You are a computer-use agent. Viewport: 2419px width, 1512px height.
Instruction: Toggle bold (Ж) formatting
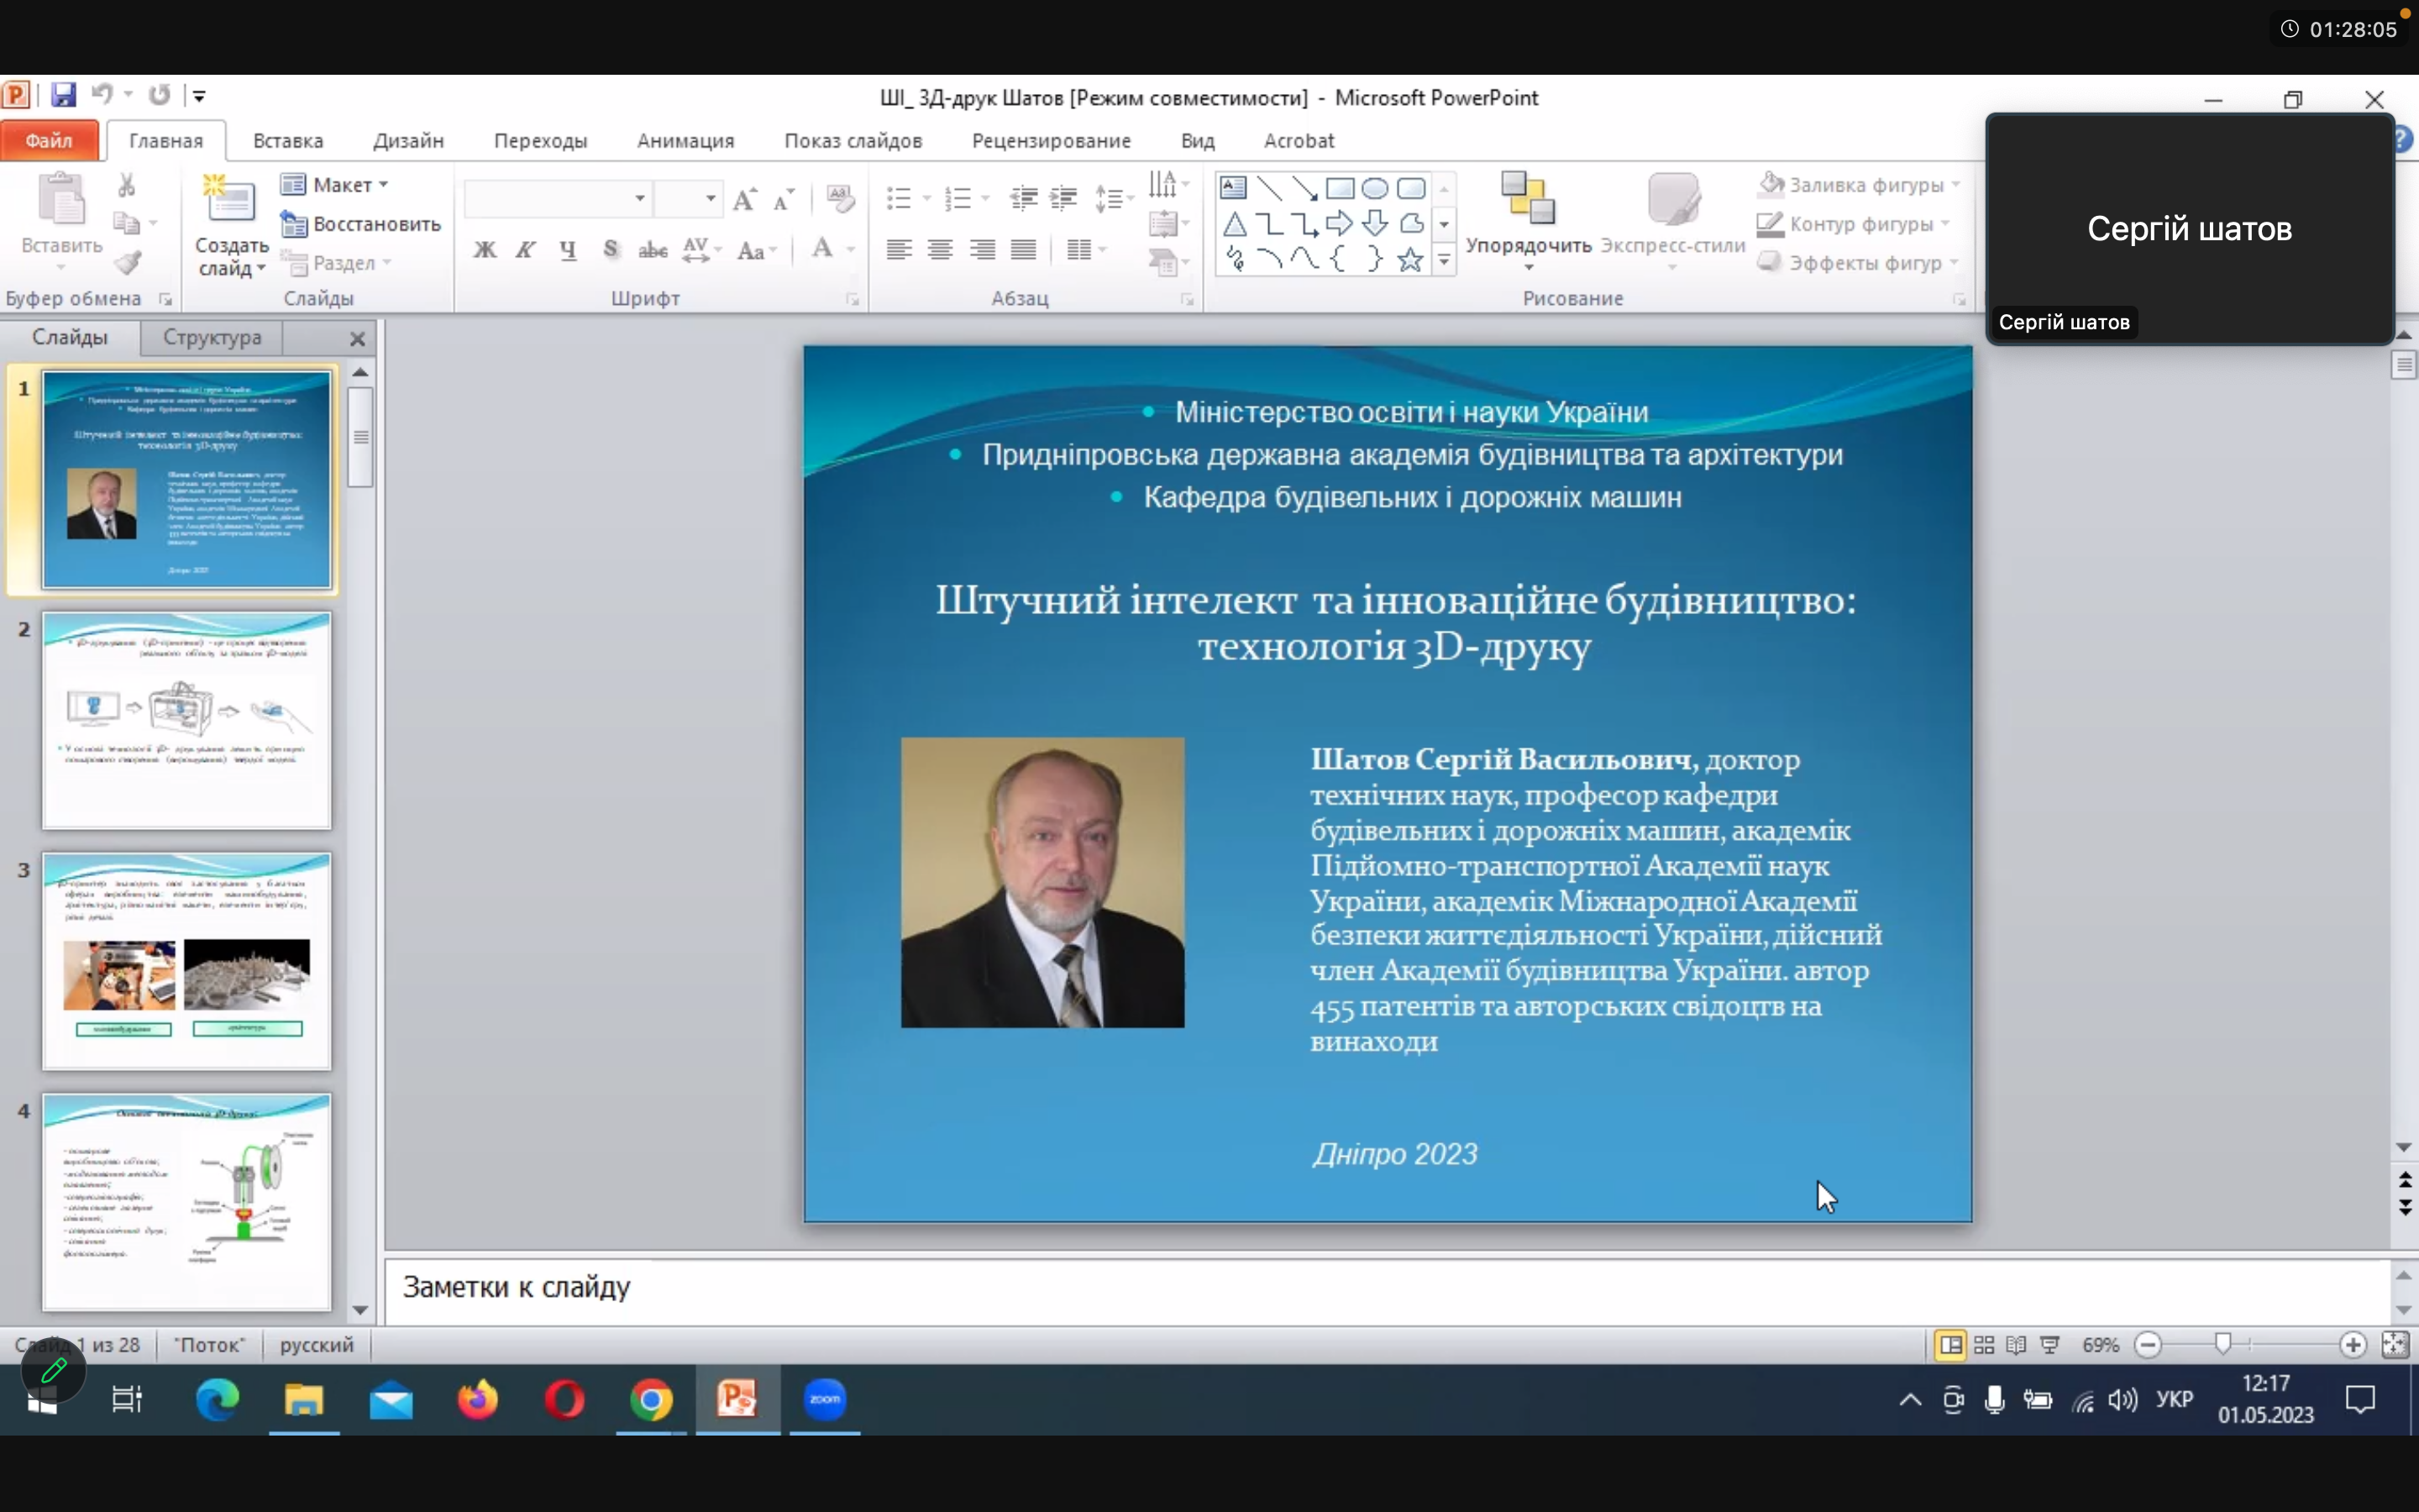point(485,250)
